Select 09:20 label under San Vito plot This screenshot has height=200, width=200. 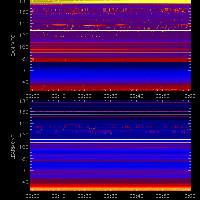[84, 96]
